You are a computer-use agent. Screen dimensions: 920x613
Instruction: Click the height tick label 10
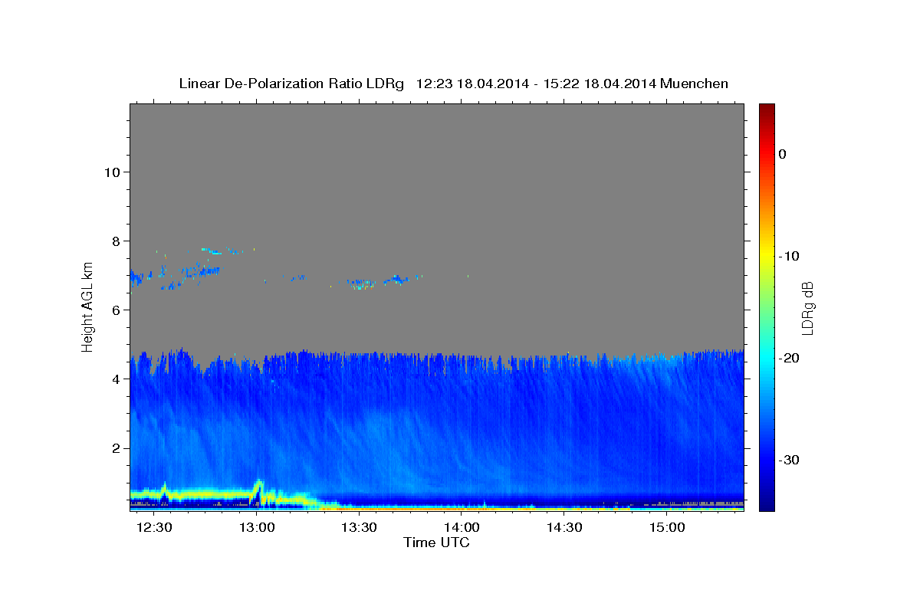click(111, 172)
